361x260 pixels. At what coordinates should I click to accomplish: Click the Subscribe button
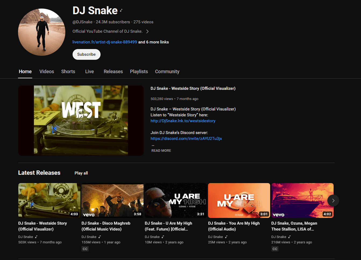(x=86, y=54)
